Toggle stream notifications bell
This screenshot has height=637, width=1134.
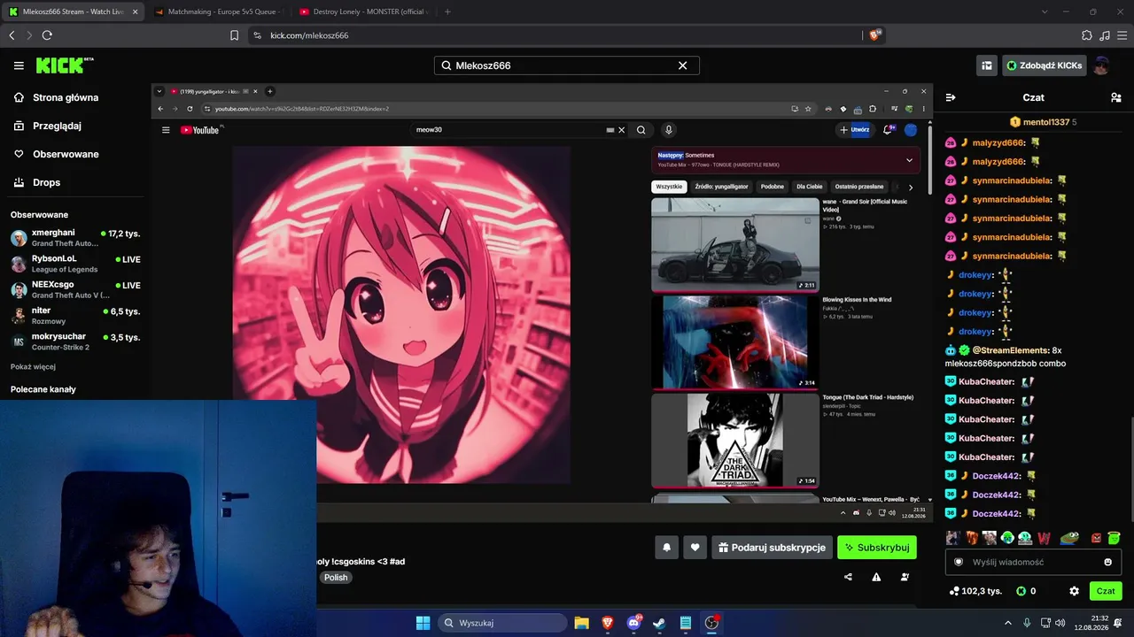667,548
